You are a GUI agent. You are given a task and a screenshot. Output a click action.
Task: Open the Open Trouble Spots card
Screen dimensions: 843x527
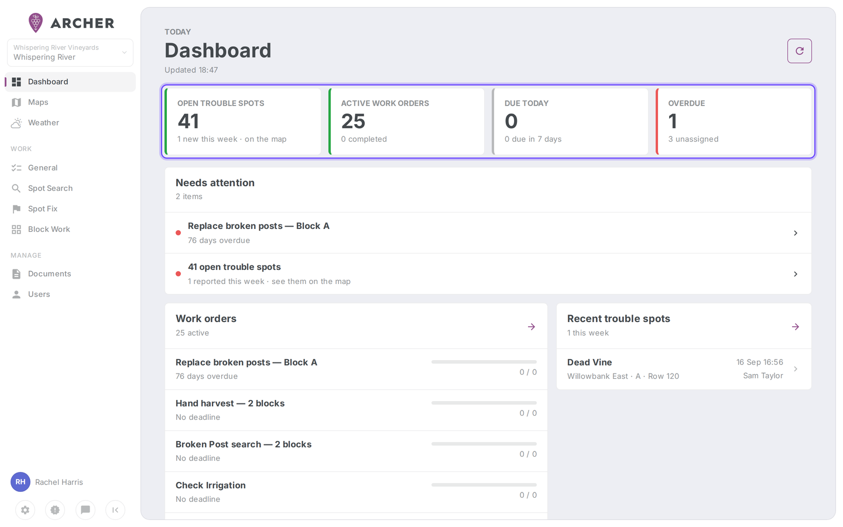tap(243, 121)
